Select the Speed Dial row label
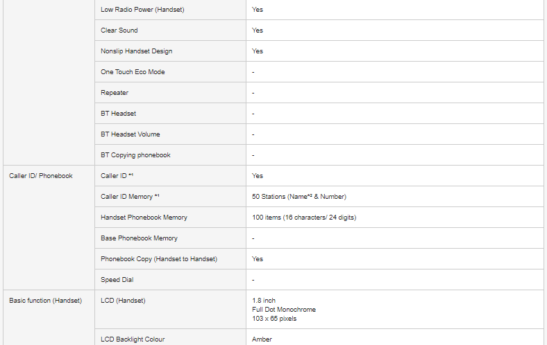The image size is (547, 345). tap(117, 280)
